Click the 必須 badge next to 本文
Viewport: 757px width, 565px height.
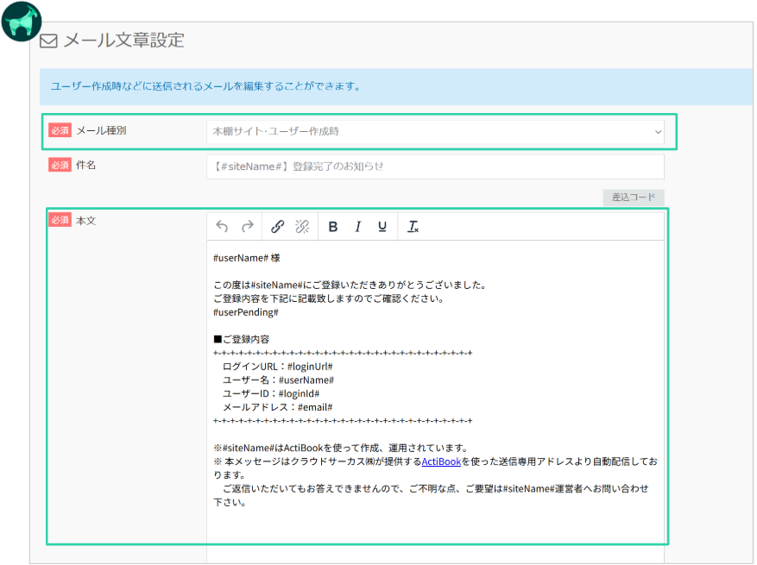point(60,220)
